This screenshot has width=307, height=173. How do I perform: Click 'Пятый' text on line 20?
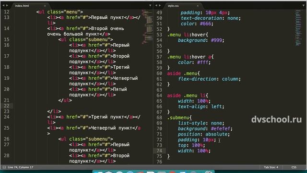tap(120, 89)
